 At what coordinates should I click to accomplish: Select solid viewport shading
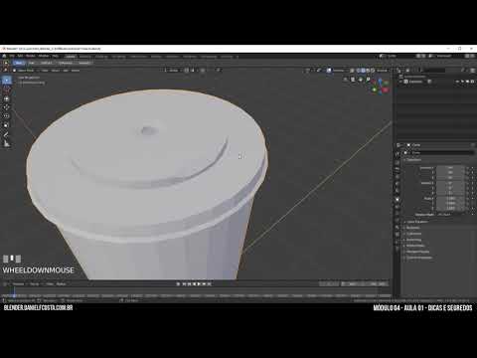(363, 71)
